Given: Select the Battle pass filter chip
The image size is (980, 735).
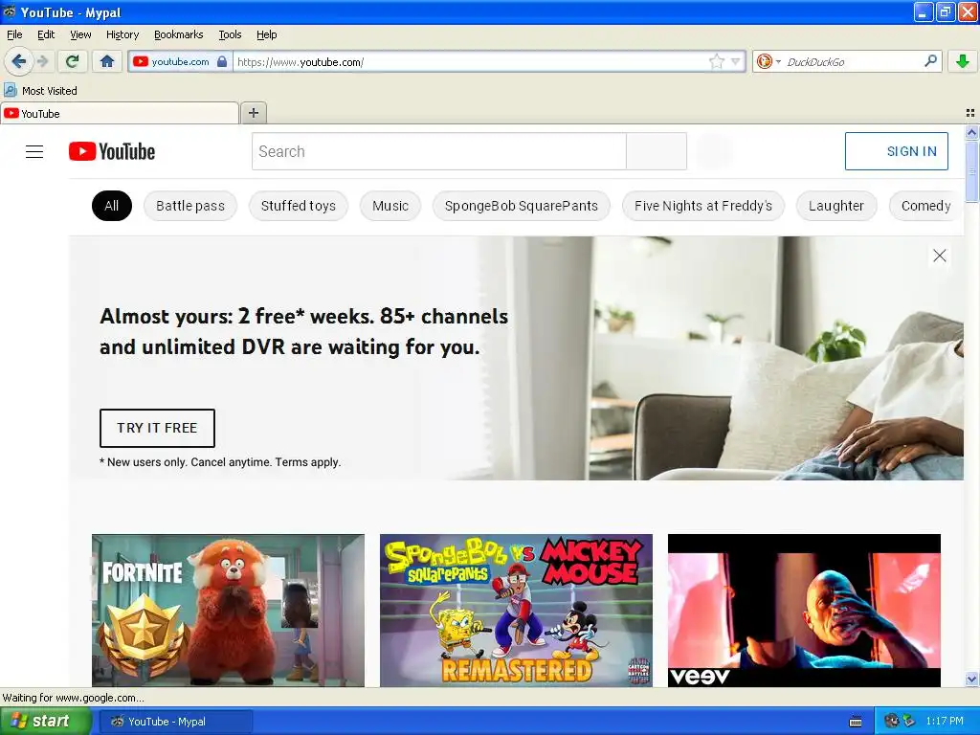Looking at the screenshot, I should tap(190, 206).
